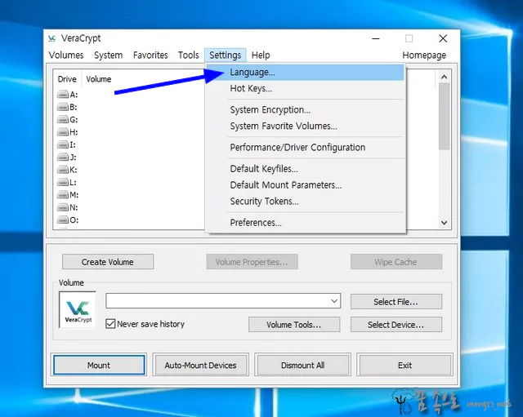The height and width of the screenshot is (417, 523).
Task: Choose Hot Keys... from Settings menu
Action: (305, 89)
